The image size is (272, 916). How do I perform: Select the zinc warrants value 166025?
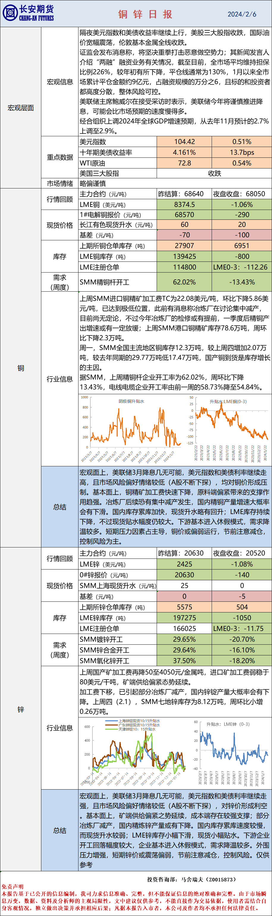click(x=184, y=628)
